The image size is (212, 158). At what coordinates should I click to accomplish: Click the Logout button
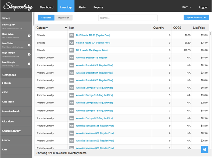203,7
